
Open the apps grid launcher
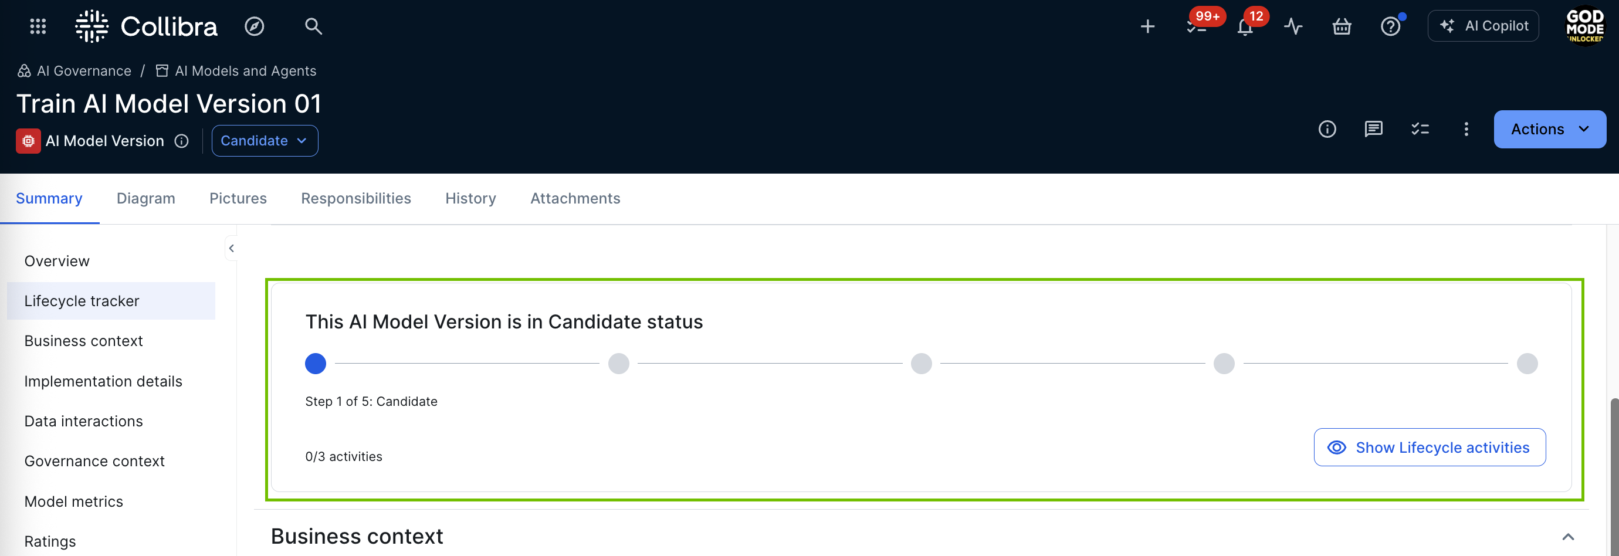click(38, 26)
